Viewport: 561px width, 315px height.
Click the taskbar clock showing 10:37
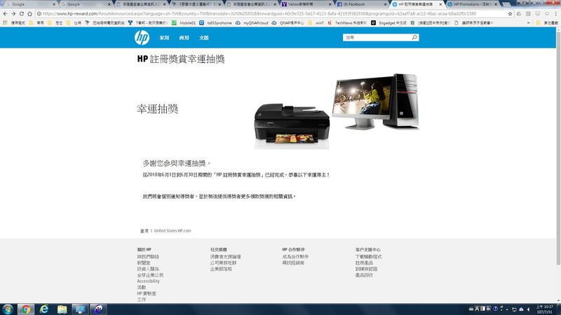[544, 309]
